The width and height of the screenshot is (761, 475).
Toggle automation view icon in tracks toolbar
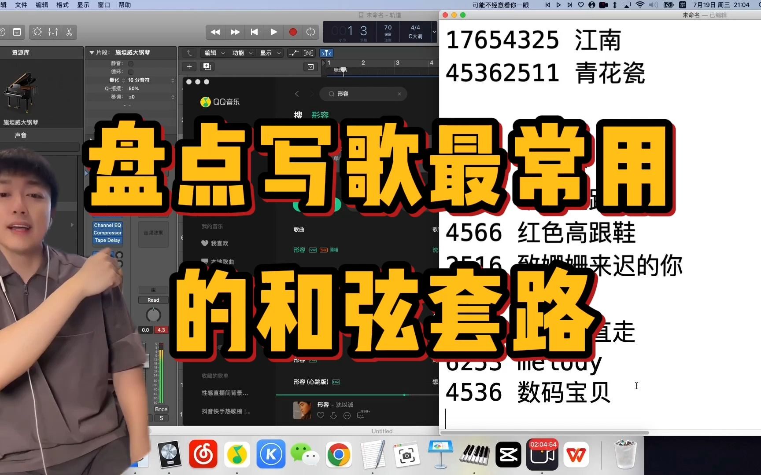pyautogui.click(x=294, y=53)
